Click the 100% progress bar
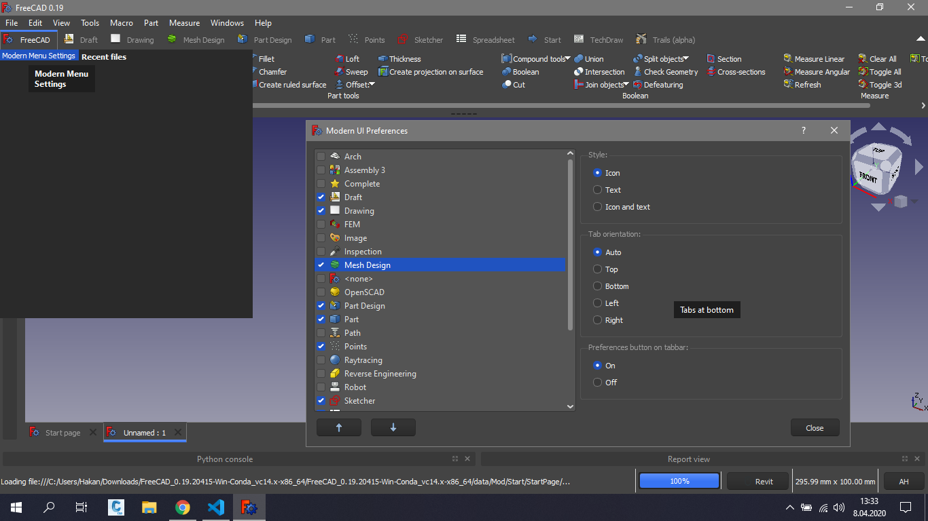This screenshot has width=928, height=521. tap(679, 481)
